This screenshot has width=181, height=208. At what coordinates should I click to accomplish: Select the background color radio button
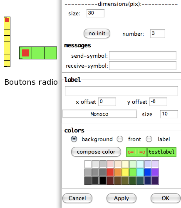pyautogui.click(x=74, y=139)
